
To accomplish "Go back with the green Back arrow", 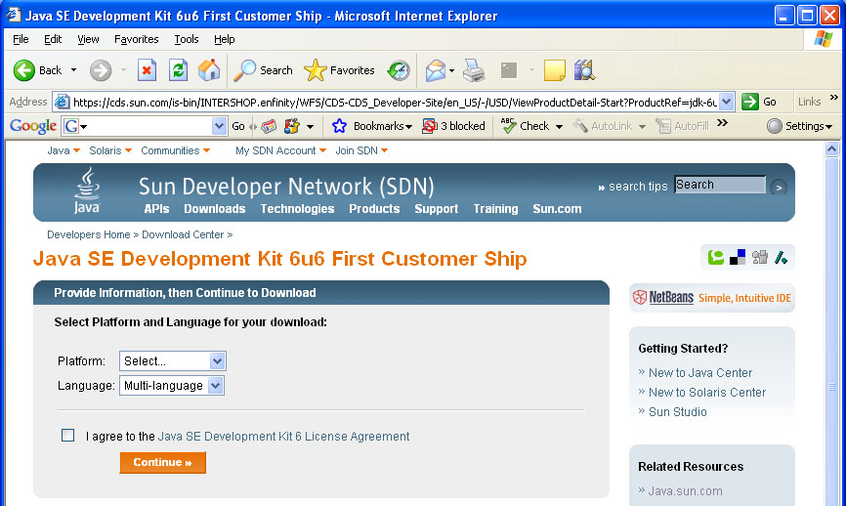I will [x=23, y=70].
